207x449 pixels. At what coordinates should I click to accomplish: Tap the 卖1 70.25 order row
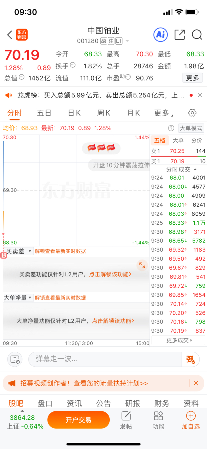[x=178, y=151]
